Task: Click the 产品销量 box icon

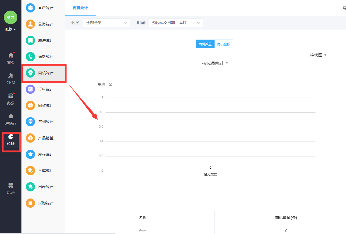Action: click(30, 138)
